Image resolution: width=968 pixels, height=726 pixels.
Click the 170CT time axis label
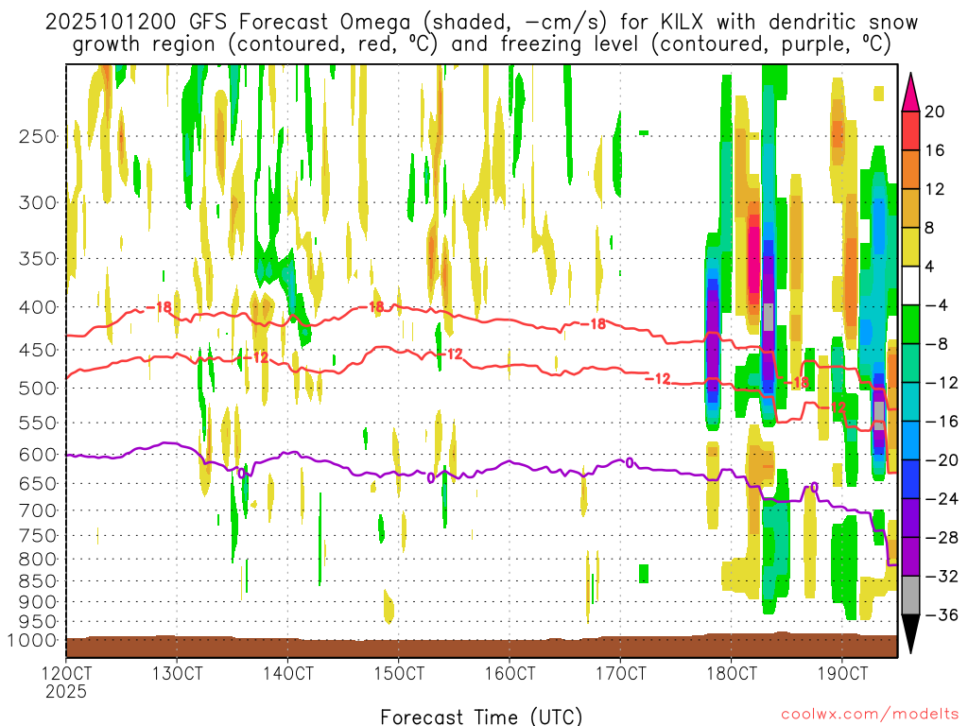point(621,674)
